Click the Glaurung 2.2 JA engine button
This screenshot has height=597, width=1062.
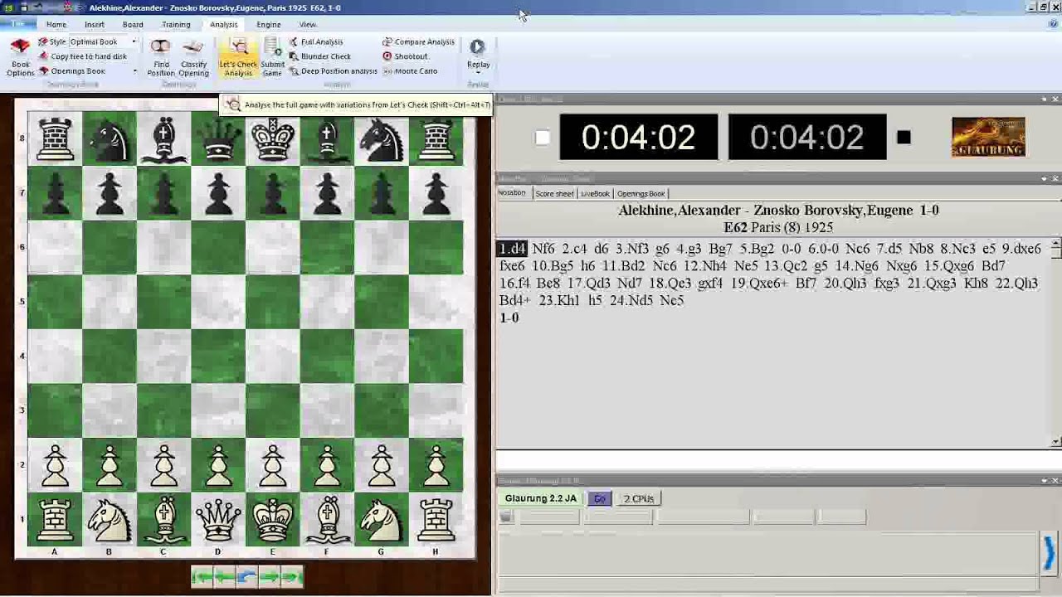click(541, 498)
